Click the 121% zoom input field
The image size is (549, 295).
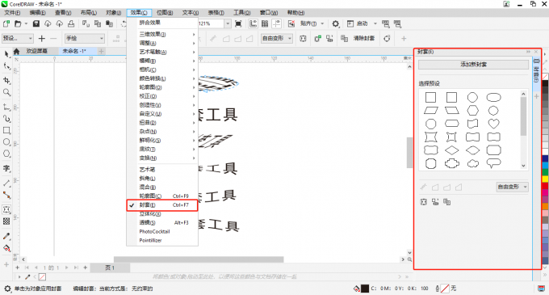coord(212,23)
